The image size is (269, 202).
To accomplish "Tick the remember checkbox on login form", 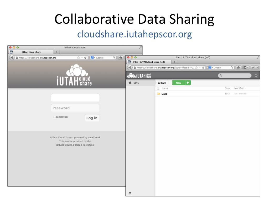I will 54,117.
